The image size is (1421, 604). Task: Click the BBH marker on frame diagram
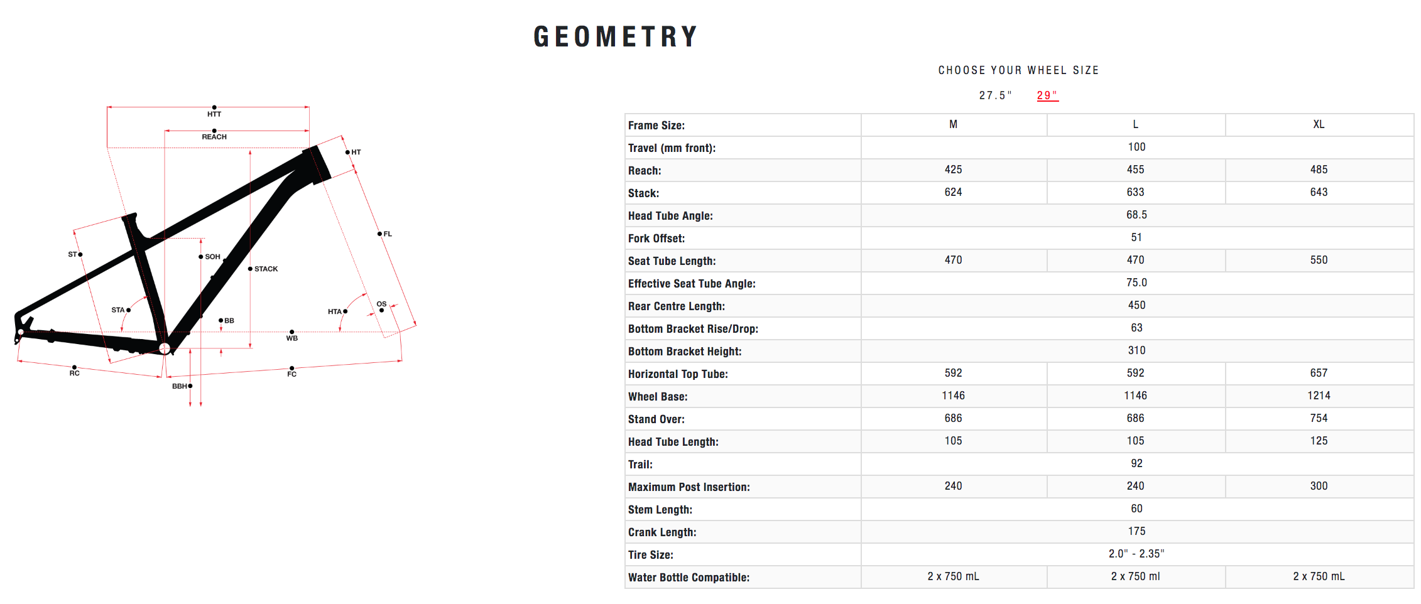(190, 386)
